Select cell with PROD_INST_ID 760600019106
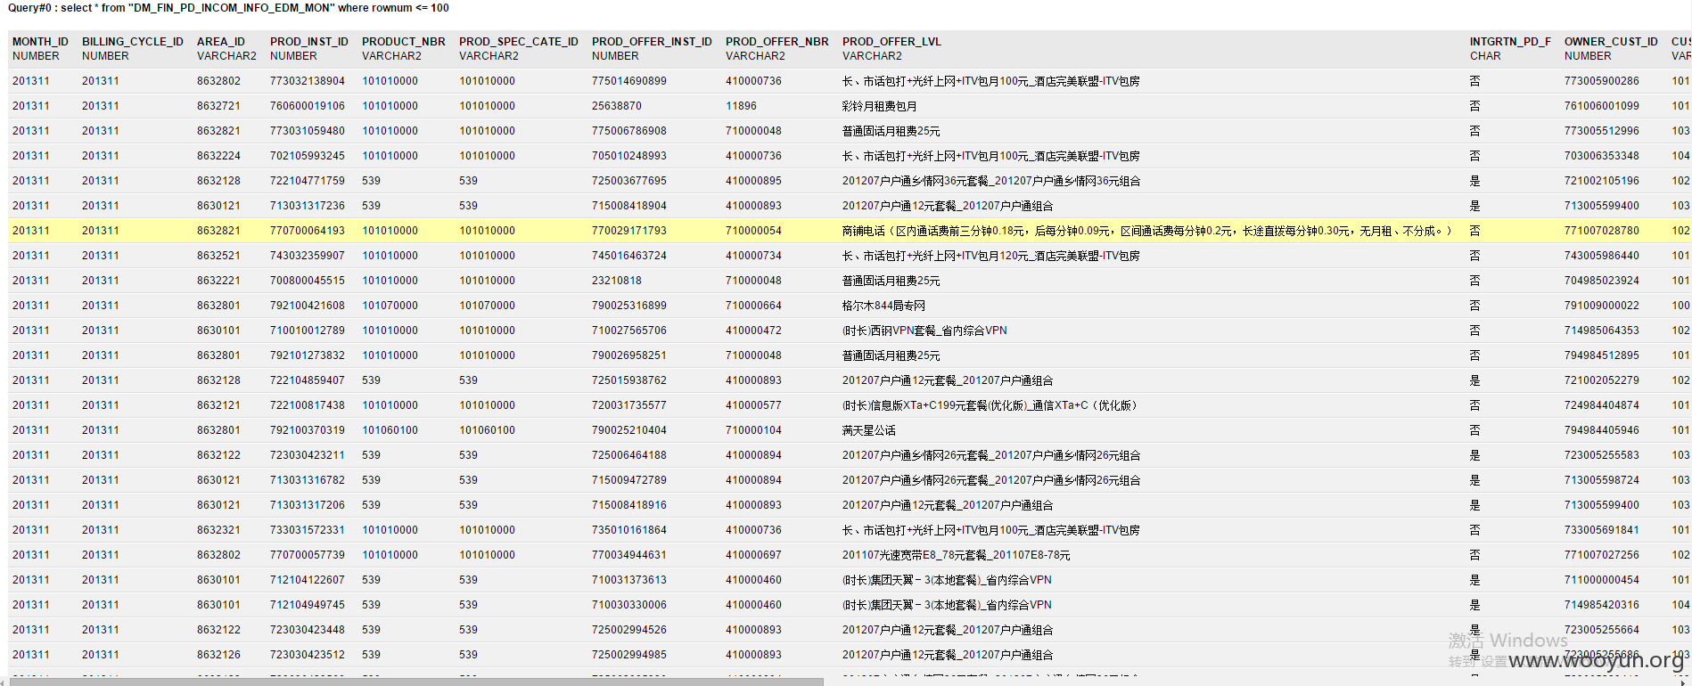Image resolution: width=1692 pixels, height=686 pixels. pyautogui.click(x=308, y=106)
